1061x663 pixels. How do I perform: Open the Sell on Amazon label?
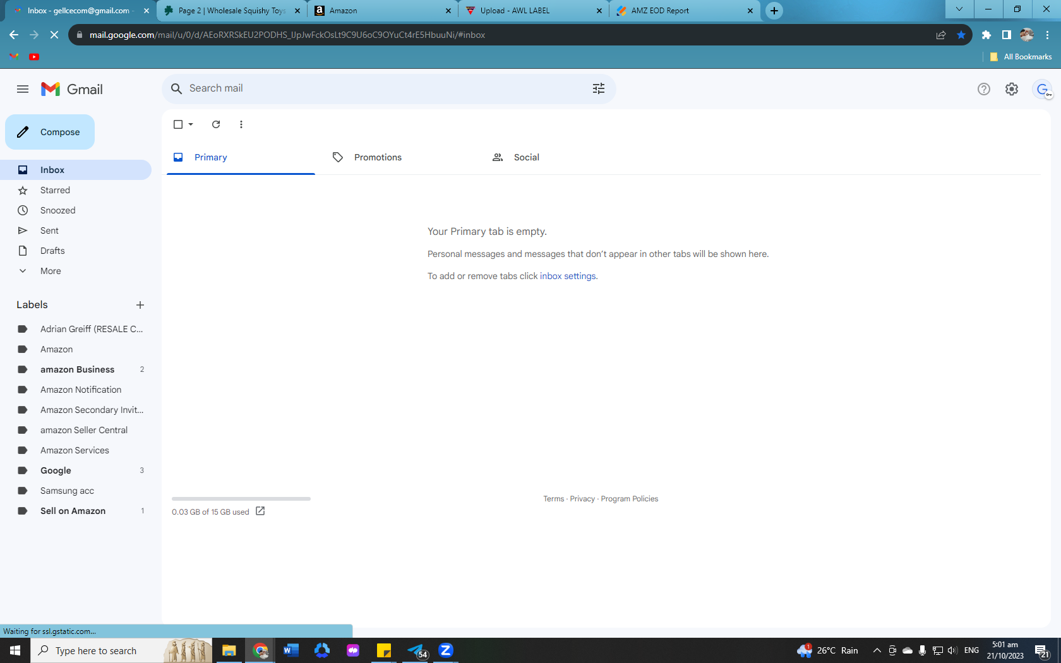click(76, 511)
